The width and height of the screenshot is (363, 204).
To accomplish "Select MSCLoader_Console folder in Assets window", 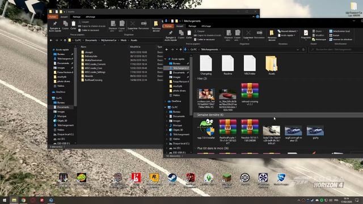I will tap(95, 64).
